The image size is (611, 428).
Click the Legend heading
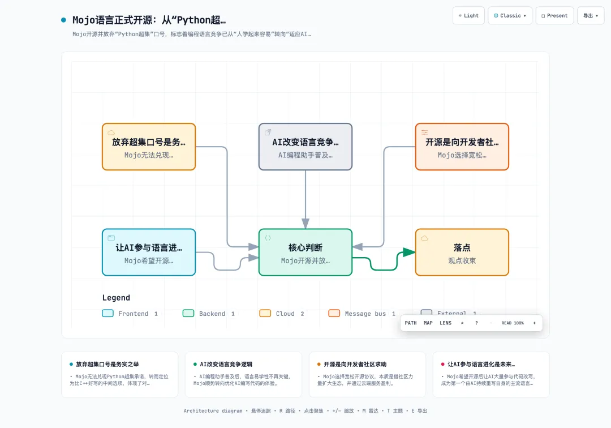[x=116, y=298]
